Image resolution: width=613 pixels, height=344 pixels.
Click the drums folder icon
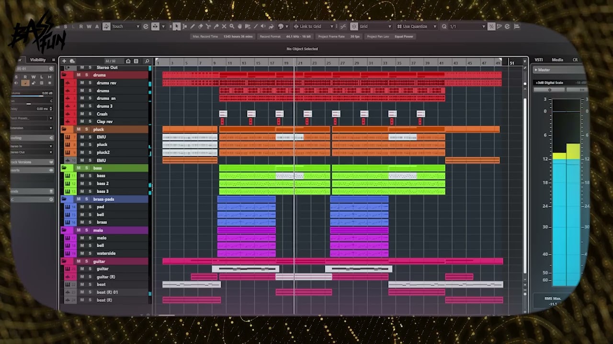point(64,75)
